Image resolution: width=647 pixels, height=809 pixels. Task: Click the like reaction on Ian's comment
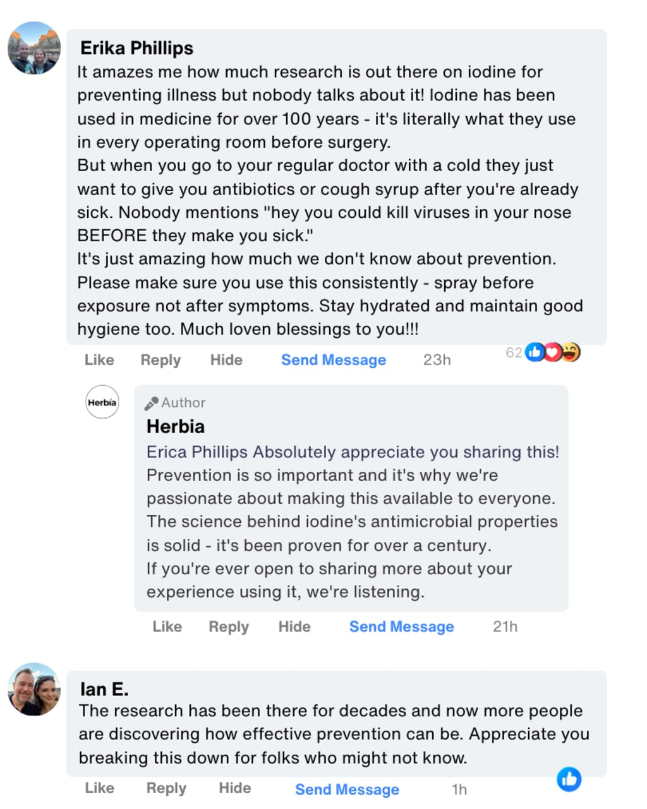pyautogui.click(x=569, y=779)
